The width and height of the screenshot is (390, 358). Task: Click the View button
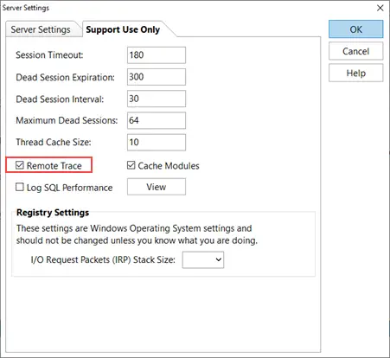click(x=157, y=187)
